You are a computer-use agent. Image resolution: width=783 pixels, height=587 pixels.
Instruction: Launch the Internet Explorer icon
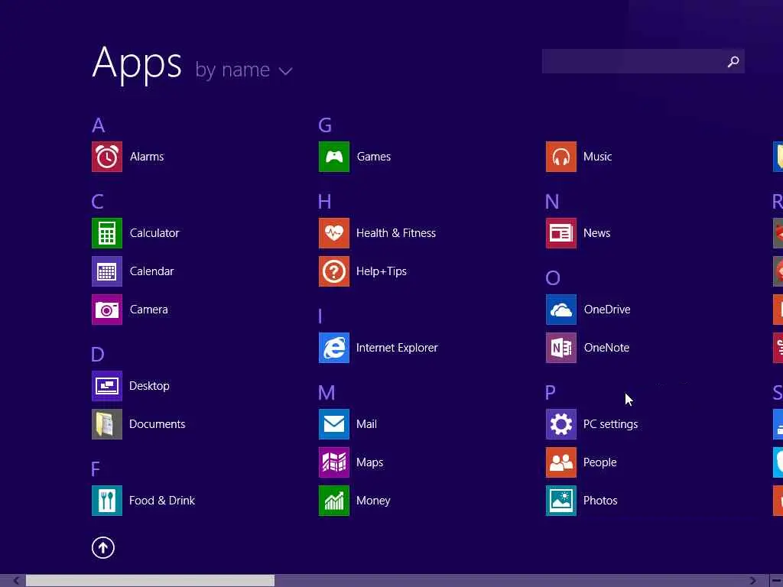[334, 348]
